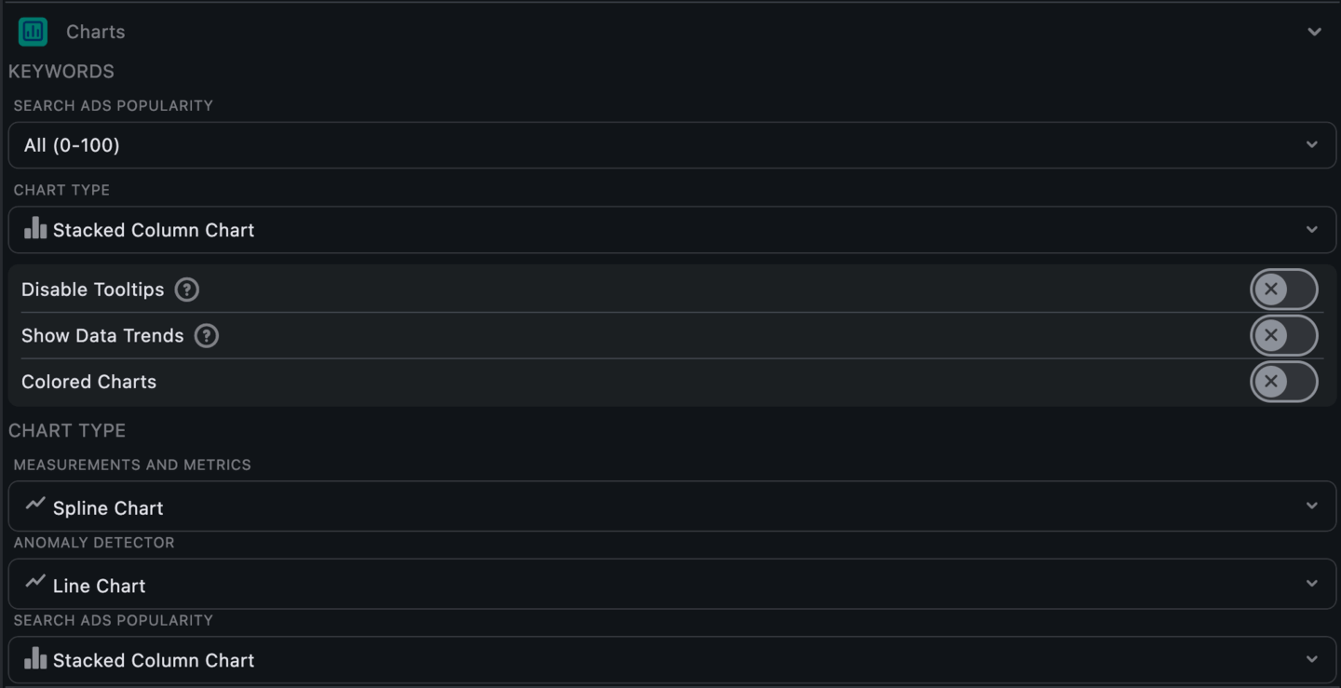This screenshot has height=688, width=1341.
Task: Open bottom Search Ads Popularity chart dropdown
Action: click(x=670, y=659)
